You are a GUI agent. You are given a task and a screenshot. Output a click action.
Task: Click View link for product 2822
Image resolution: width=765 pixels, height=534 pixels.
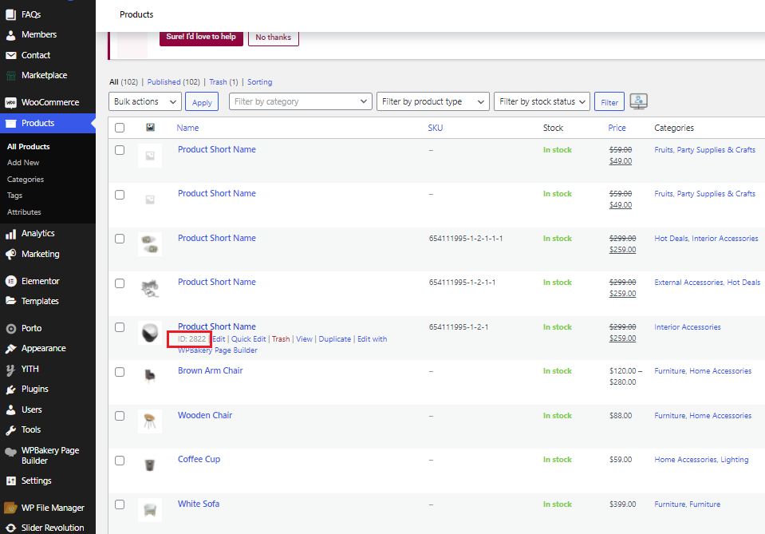click(x=304, y=338)
